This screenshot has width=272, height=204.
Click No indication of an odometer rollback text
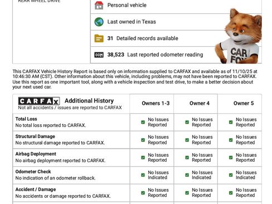(55, 178)
